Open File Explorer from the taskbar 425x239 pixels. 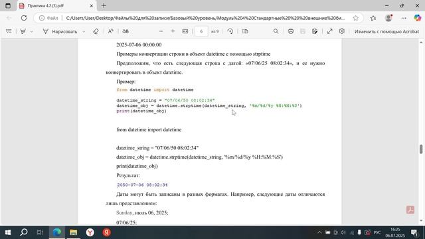coord(73,232)
